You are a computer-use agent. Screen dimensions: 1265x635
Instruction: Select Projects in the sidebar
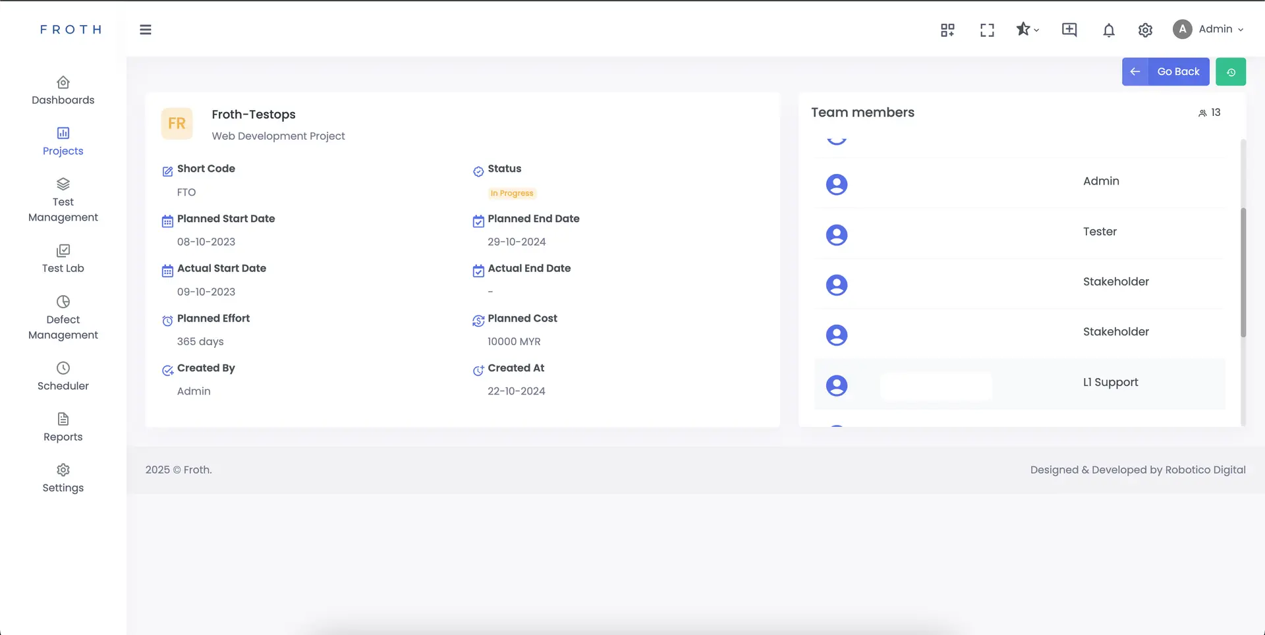click(x=63, y=142)
